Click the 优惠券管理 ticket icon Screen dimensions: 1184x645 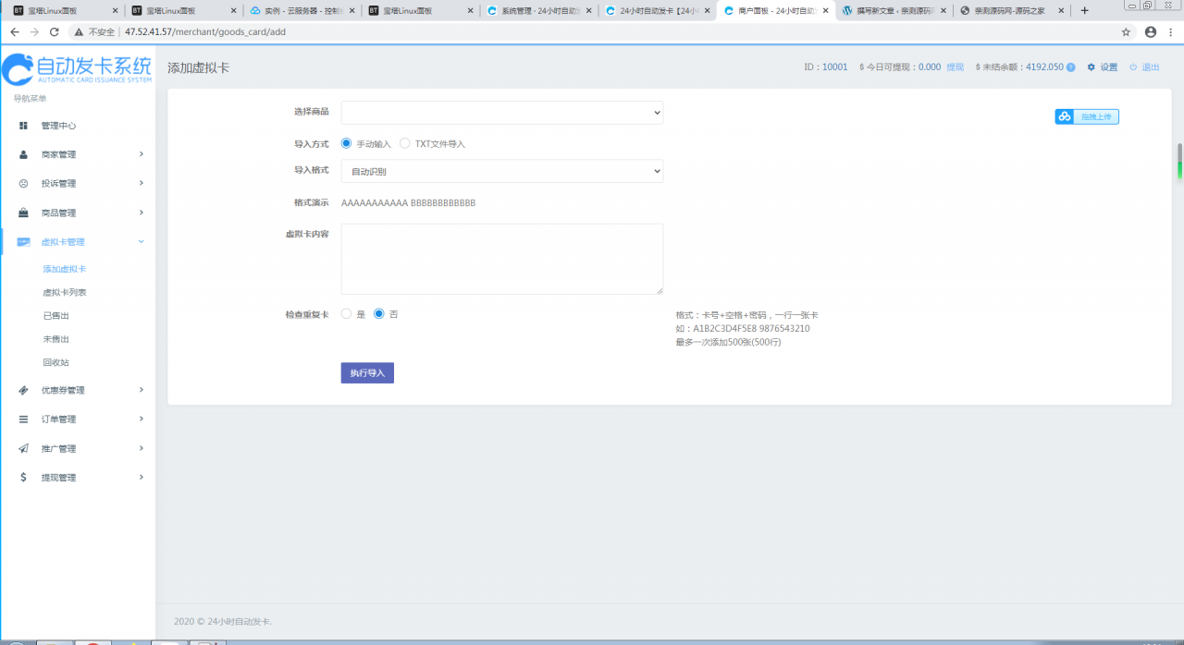point(23,390)
